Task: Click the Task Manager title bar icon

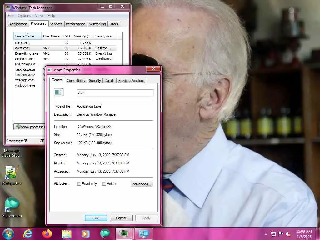Action: 8,7
